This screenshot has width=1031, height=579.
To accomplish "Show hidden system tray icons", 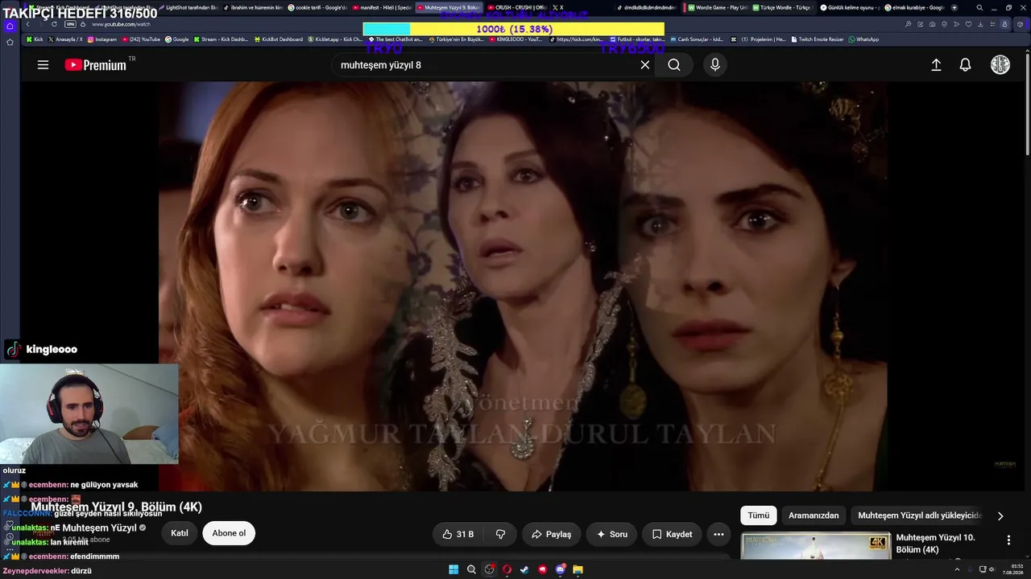I will 957,569.
